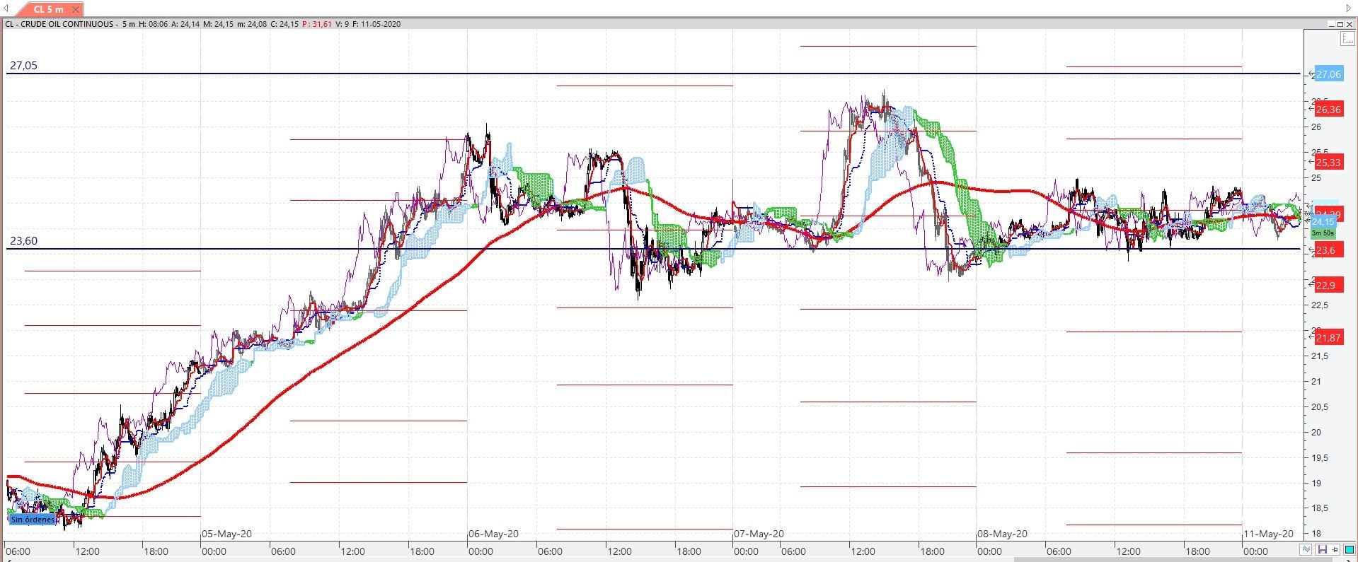
Task: Click the red 26,36 price marker
Action: [1328, 110]
